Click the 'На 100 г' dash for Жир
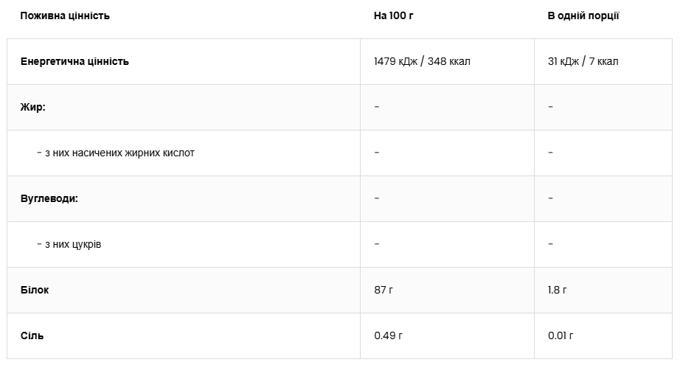Viewport: 680px width, 365px height. [377, 107]
